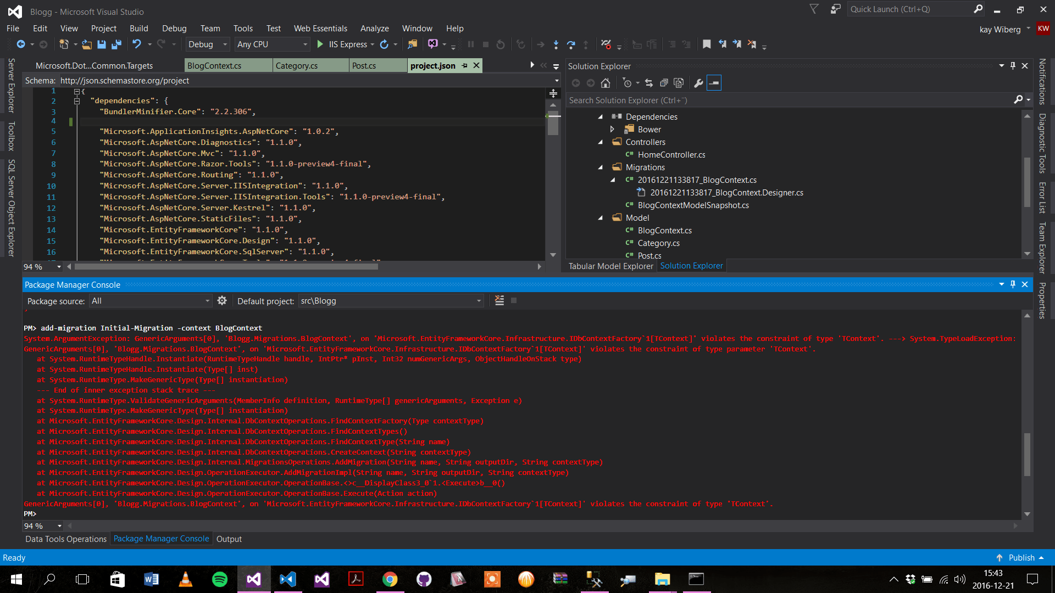Image resolution: width=1055 pixels, height=593 pixels.
Task: Switch to the BlogContext.cs editor tab
Action: [214, 66]
